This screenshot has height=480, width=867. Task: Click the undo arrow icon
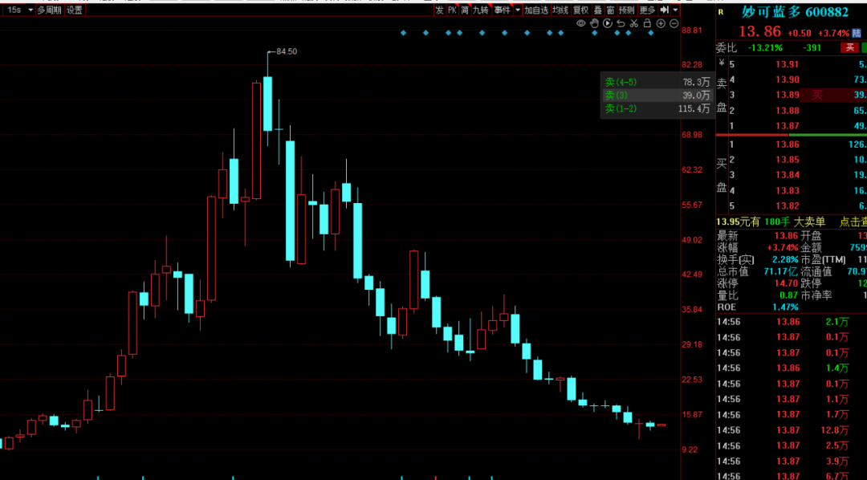621,24
